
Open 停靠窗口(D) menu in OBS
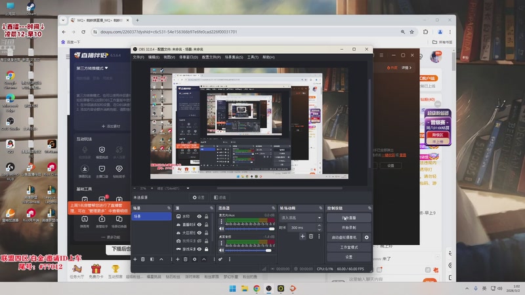point(188,57)
